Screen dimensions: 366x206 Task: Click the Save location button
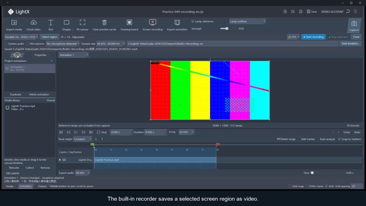point(350,43)
